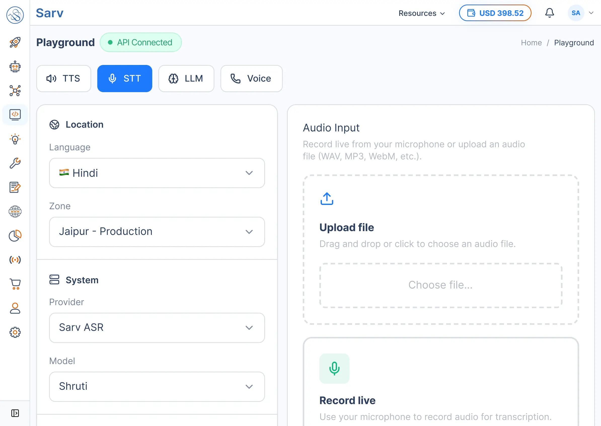
Task: Switch to the Voice tab
Action: 251,79
